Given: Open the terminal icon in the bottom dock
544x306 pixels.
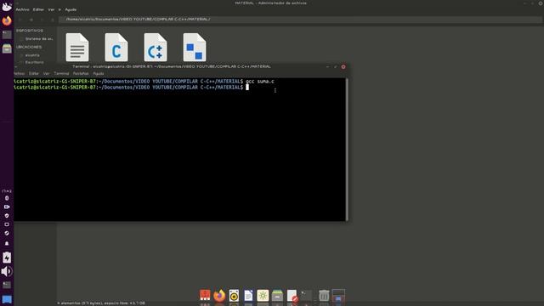Looking at the screenshot, I should [x=306, y=295].
